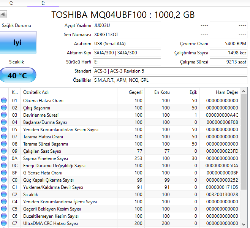Select raw value 000000000A4C
This screenshot has height=228, width=250.
pyautogui.click(x=222, y=115)
